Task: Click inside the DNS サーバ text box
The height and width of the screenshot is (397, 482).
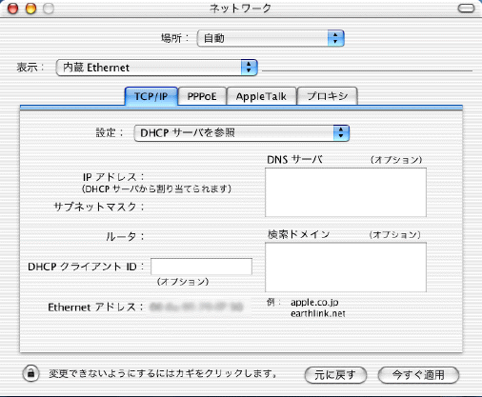Action: 346,192
